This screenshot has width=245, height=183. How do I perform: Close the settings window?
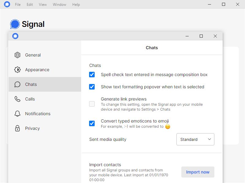[x=215, y=36]
